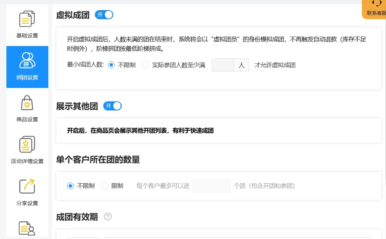The image size is (386, 239).
Task: Open 基础设置 sidebar icon
Action: click(27, 19)
